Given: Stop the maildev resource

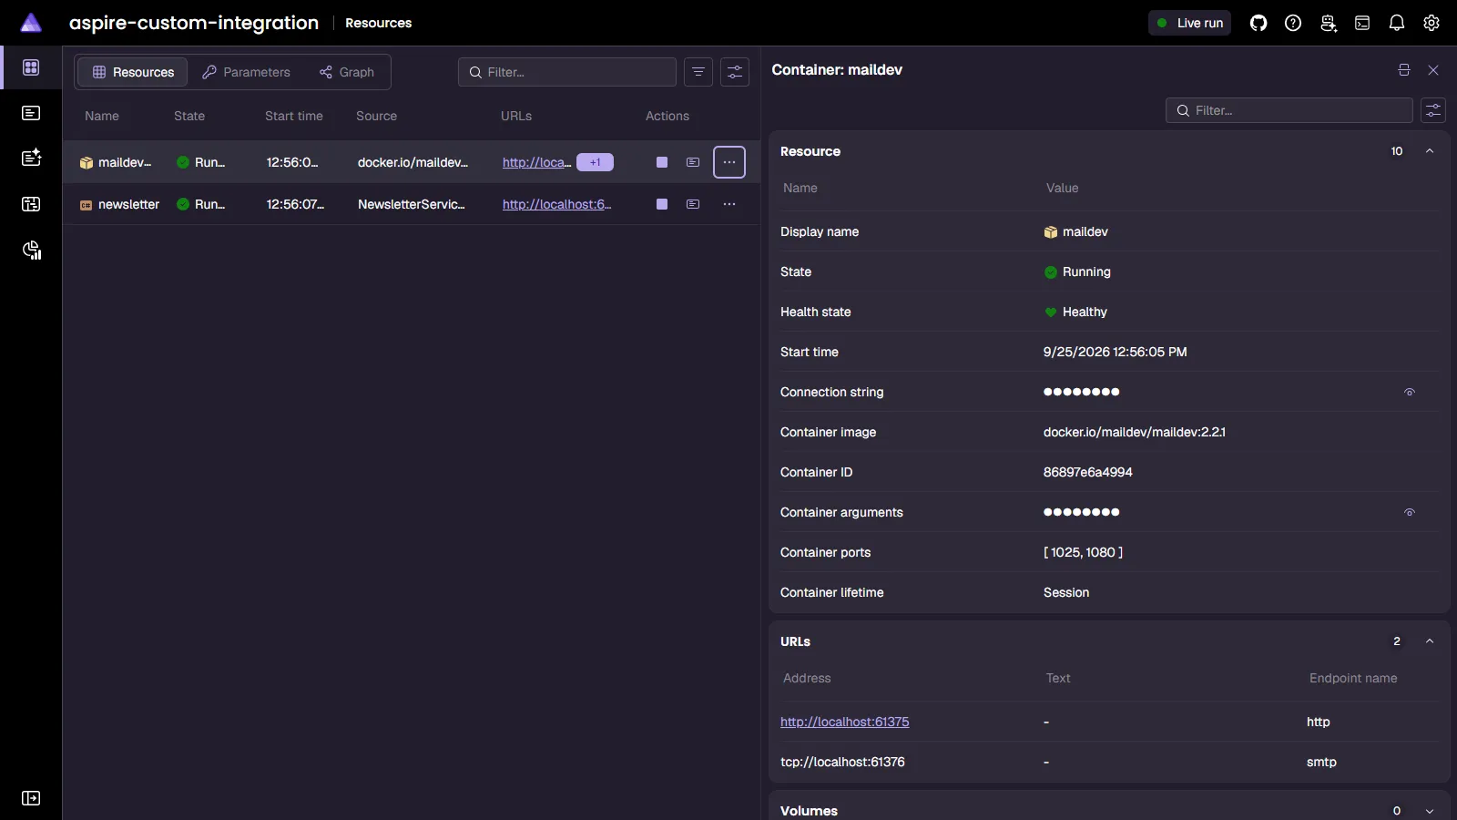Looking at the screenshot, I should pos(662,162).
